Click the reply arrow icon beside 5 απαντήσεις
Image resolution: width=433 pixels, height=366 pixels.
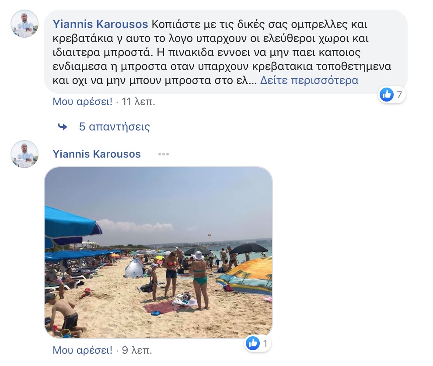tap(63, 127)
